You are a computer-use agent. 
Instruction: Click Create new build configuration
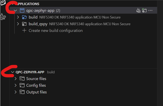56,31
